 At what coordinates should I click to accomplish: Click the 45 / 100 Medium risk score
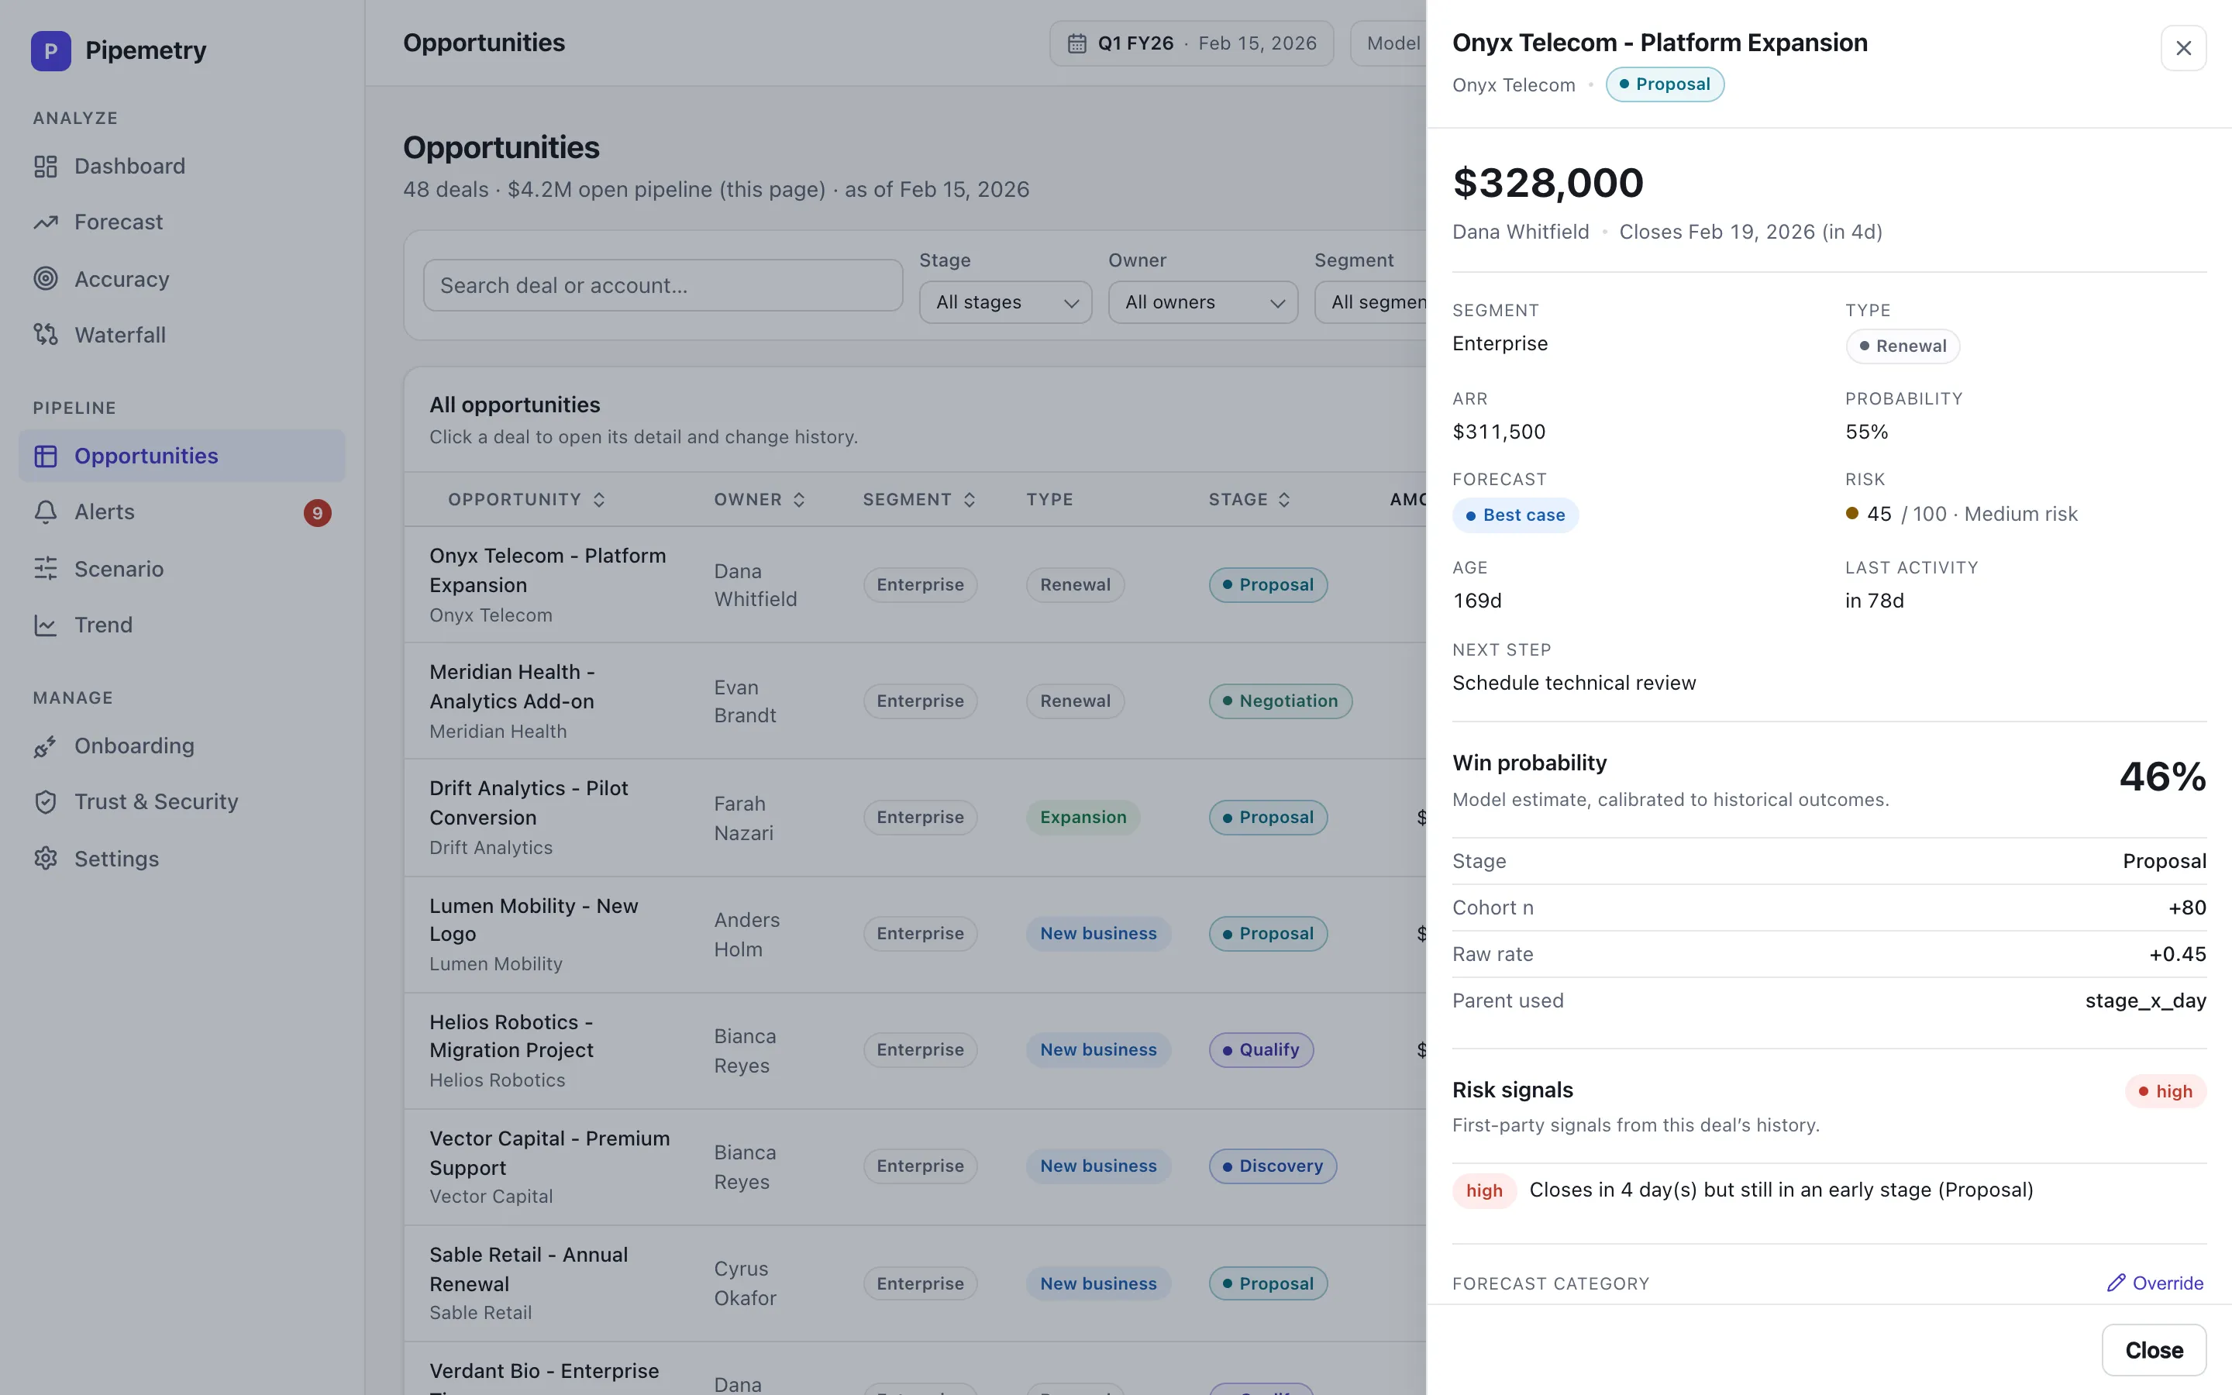pyautogui.click(x=1962, y=514)
